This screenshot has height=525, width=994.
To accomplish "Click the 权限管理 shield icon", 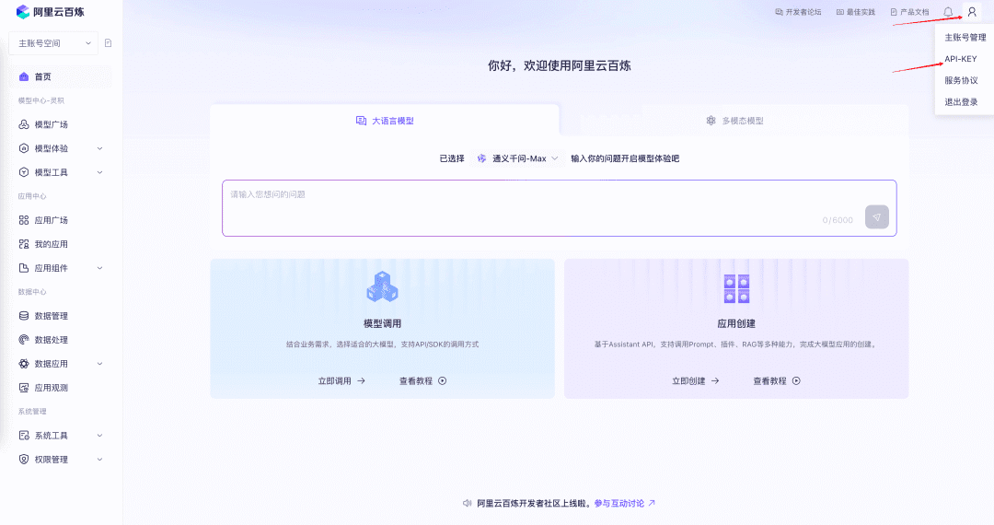I will [23, 460].
